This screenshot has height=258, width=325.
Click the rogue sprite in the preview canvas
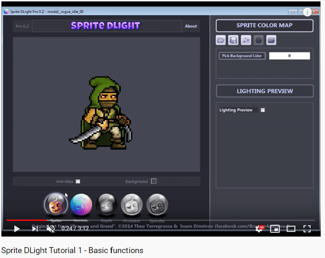(101, 113)
